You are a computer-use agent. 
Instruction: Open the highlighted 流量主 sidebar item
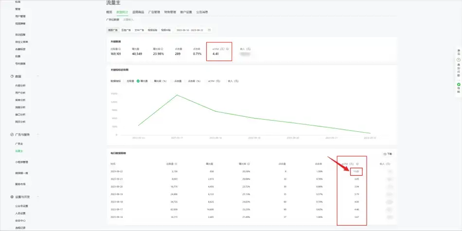coord(19,151)
